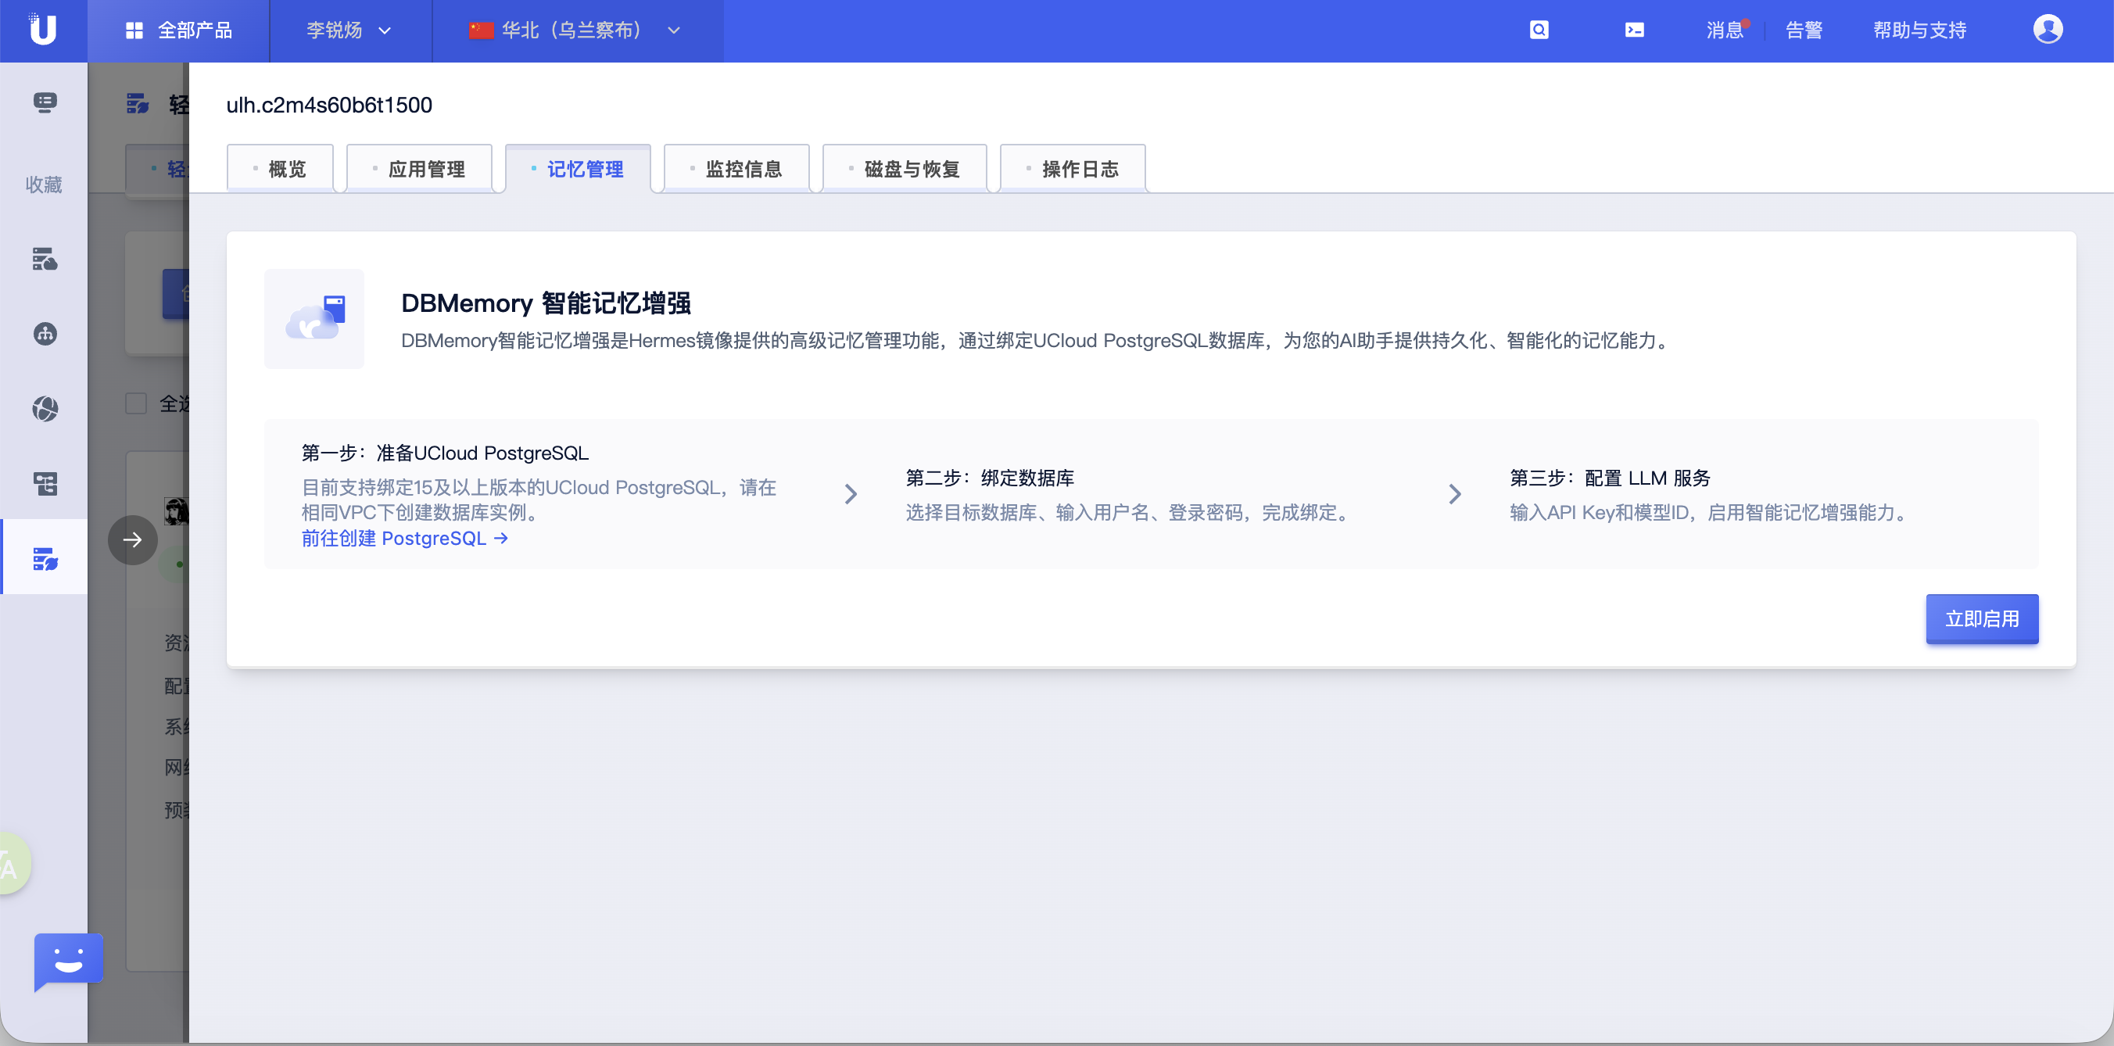The image size is (2114, 1046).
Task: Click the 第三步：配置 LLM 服务 step title
Action: click(1610, 478)
